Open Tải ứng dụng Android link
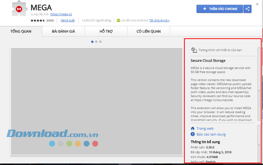The width and height of the screenshot is (263, 165). tap(159, 20)
